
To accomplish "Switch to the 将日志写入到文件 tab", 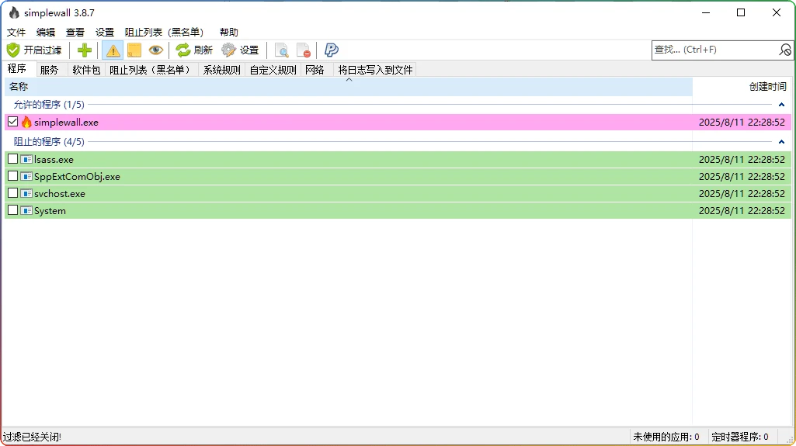I will click(376, 70).
